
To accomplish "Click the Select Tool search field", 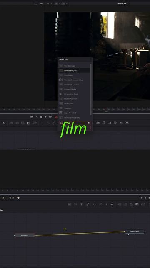I will point(75,123).
